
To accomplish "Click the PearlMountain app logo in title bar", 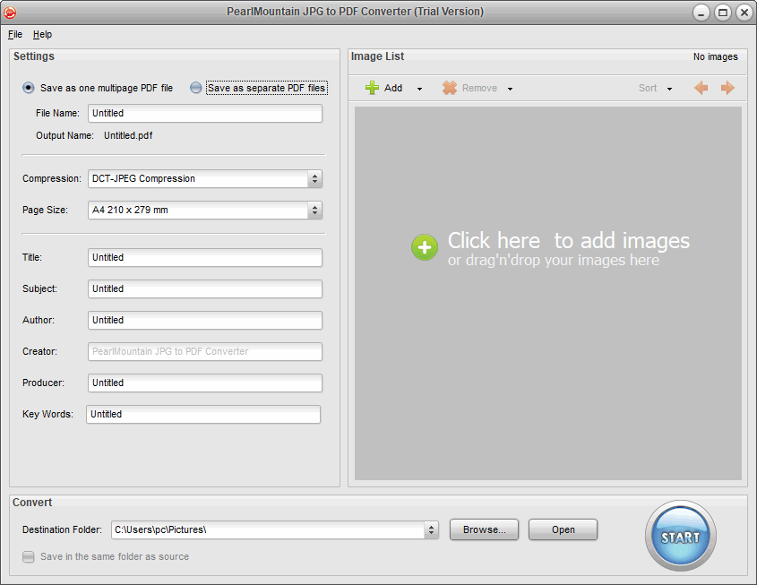I will coord(10,12).
